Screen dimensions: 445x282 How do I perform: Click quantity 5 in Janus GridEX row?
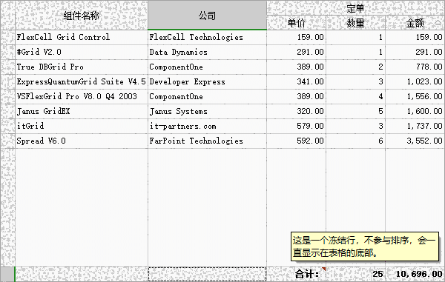click(355, 111)
